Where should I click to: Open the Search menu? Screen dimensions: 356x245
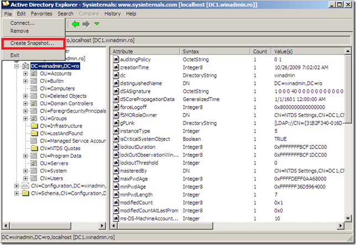point(65,14)
